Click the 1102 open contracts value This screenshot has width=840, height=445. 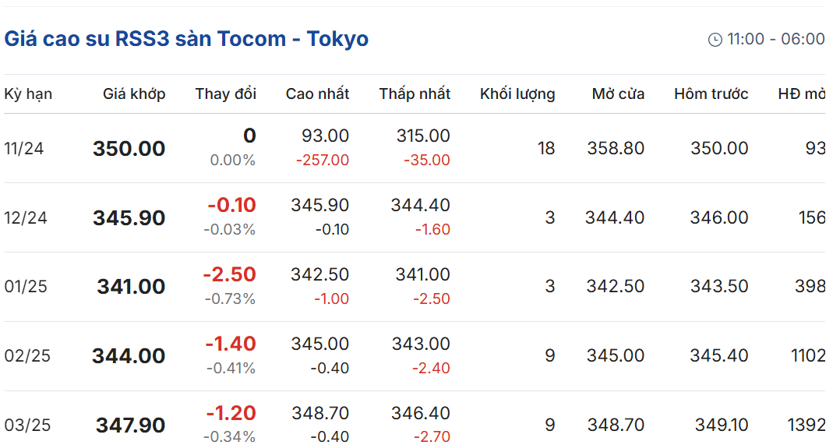[808, 355]
